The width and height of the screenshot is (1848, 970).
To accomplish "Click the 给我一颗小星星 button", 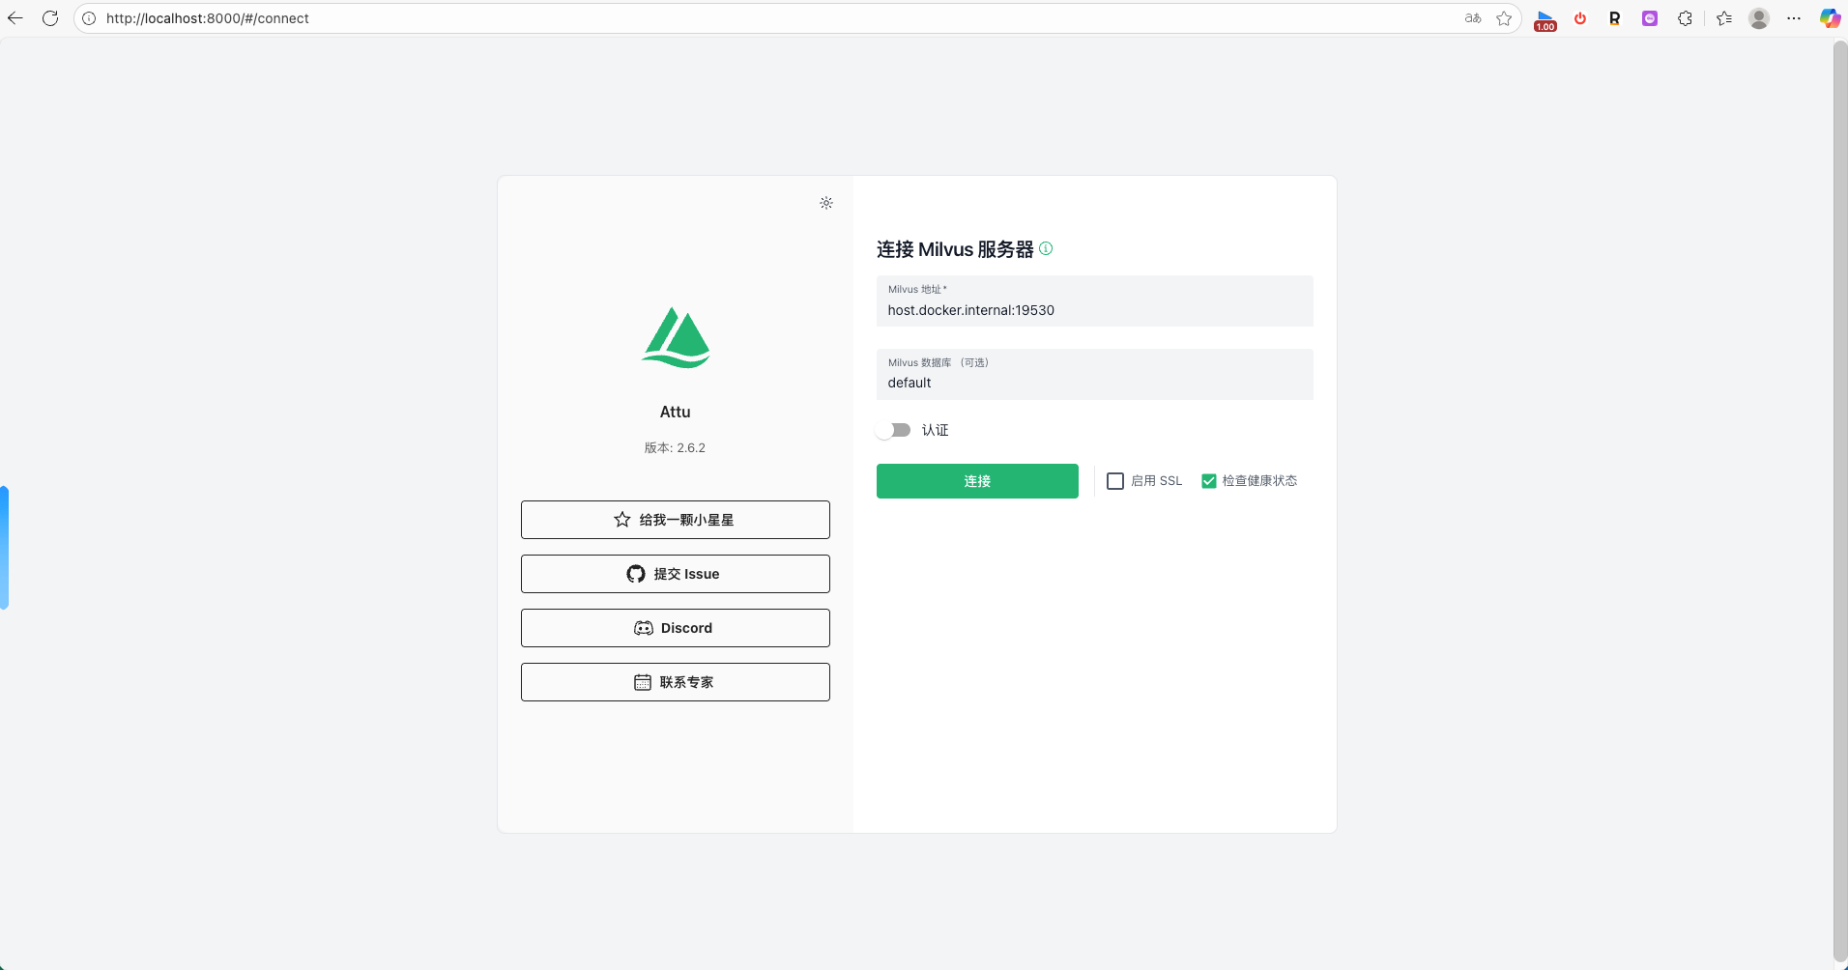I will (x=675, y=520).
